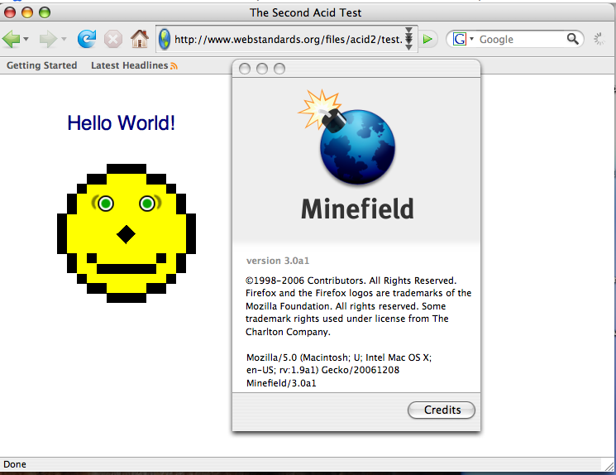Image resolution: width=616 pixels, height=475 pixels.
Task: Close the About Minefield dialog
Action: click(x=245, y=69)
